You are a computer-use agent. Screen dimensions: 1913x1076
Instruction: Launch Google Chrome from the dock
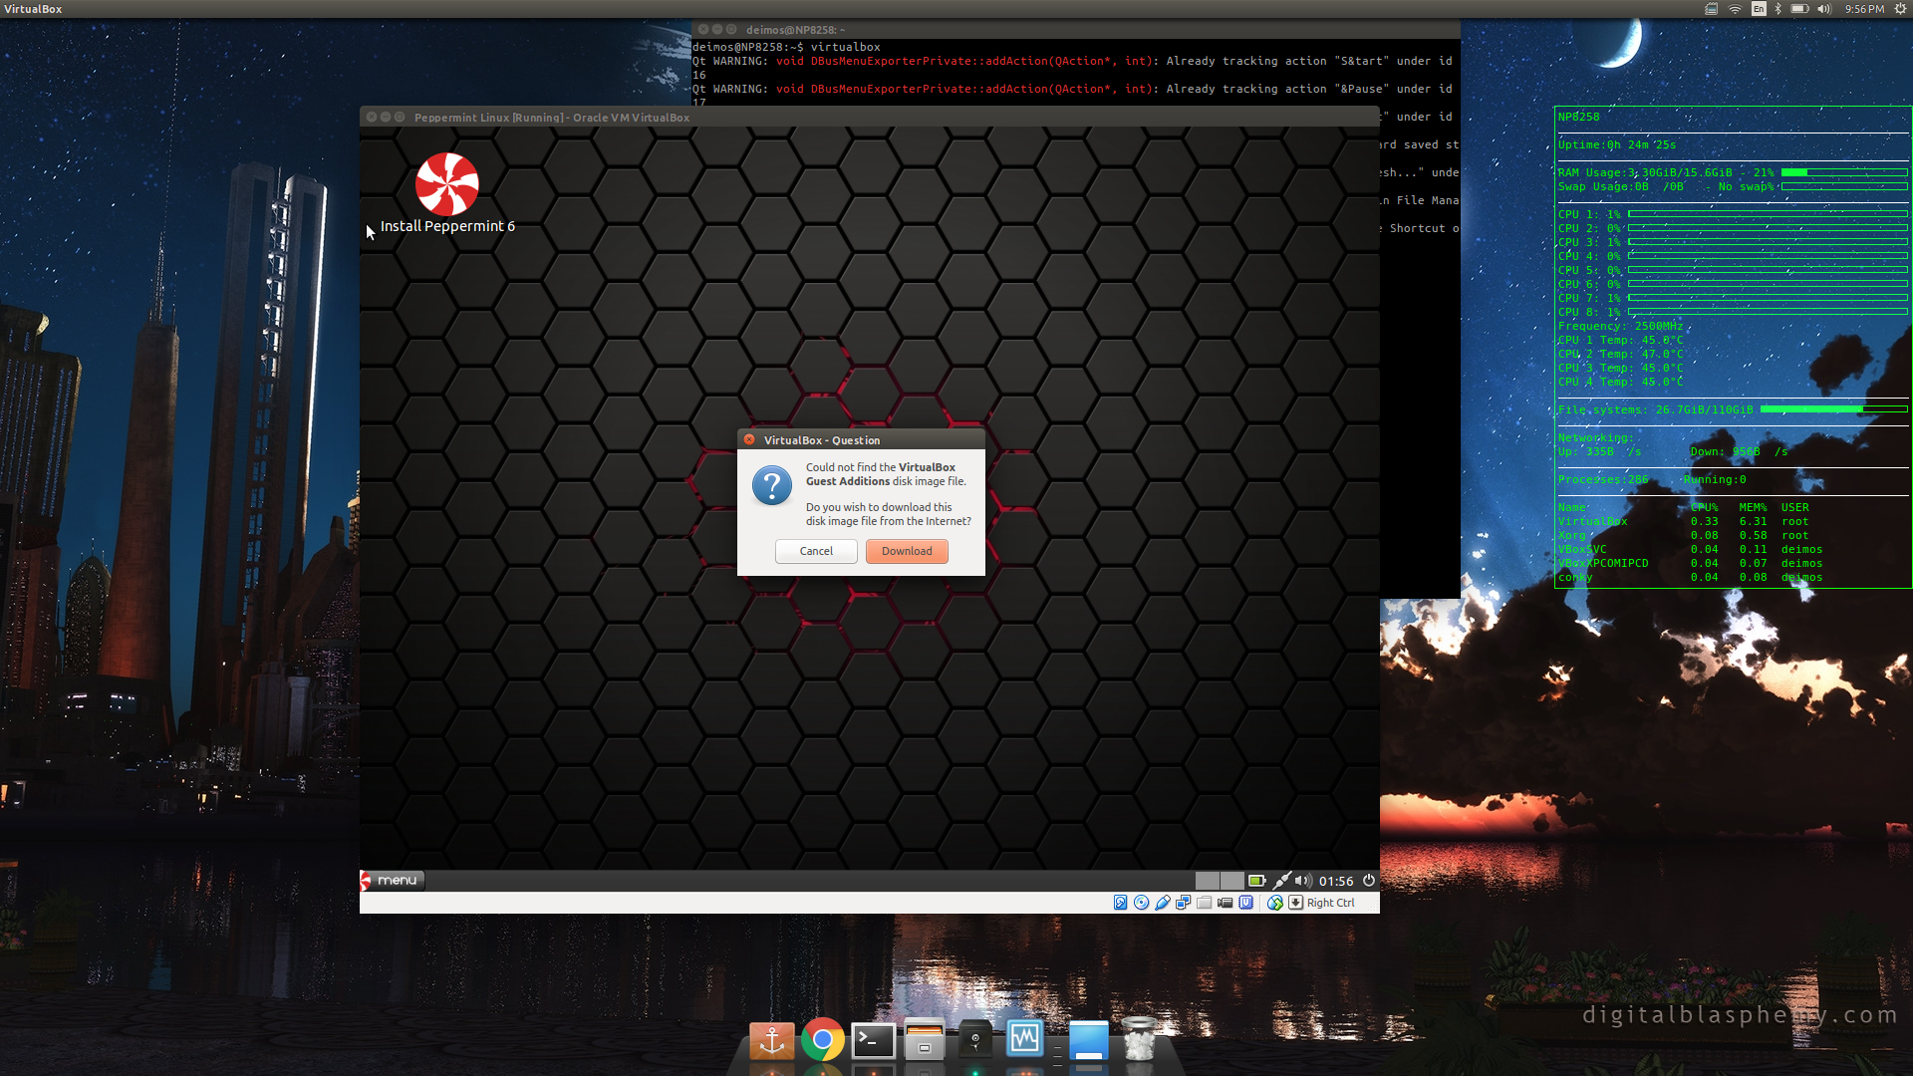click(823, 1040)
